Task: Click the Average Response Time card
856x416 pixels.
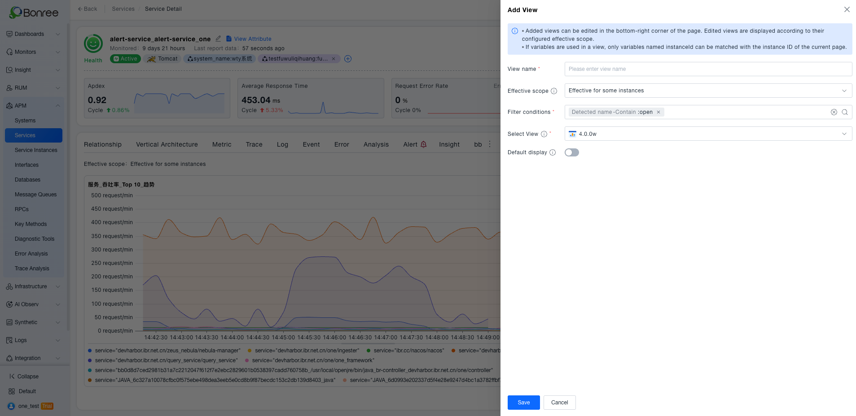Action: (x=311, y=98)
